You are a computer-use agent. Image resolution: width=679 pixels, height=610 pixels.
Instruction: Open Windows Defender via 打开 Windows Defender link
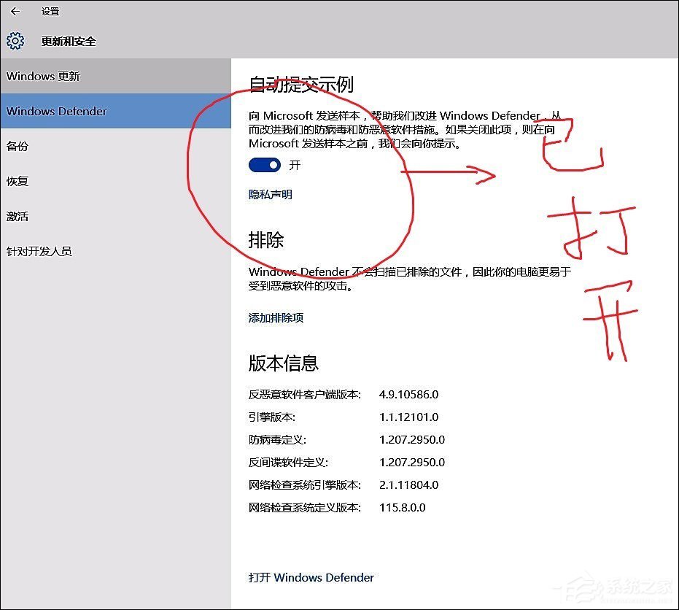pyautogui.click(x=311, y=577)
